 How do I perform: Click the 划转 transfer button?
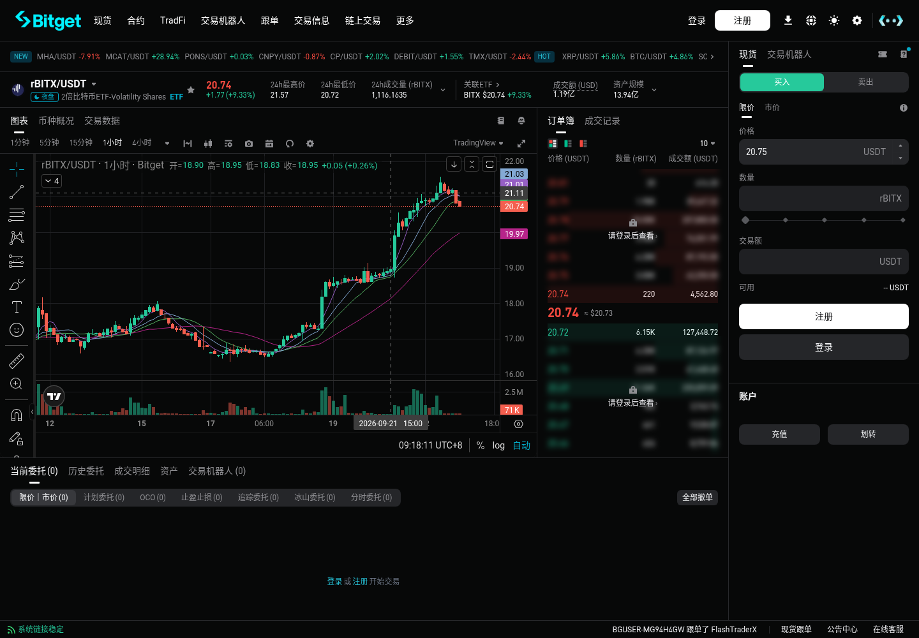[x=868, y=434]
